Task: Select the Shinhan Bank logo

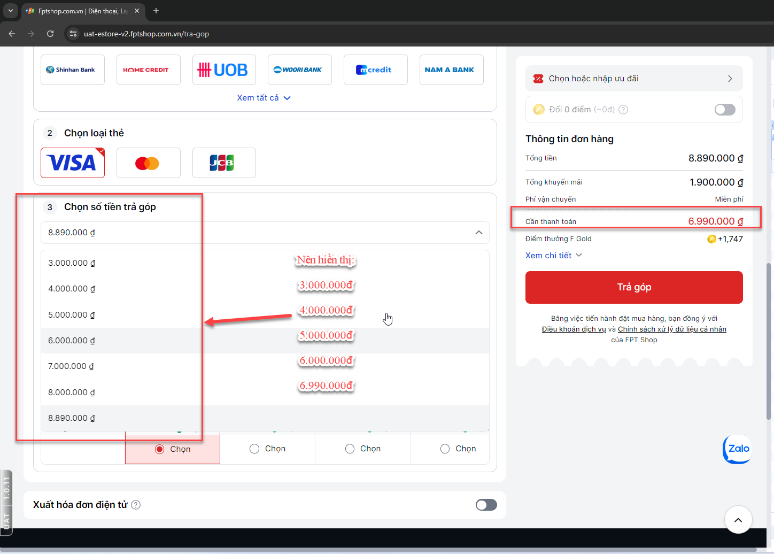Action: point(73,70)
